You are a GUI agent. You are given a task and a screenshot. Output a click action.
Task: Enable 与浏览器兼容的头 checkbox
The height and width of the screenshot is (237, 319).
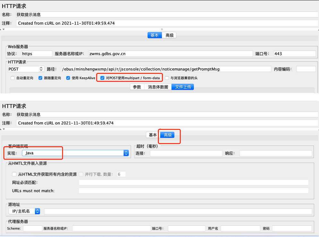click(x=167, y=78)
